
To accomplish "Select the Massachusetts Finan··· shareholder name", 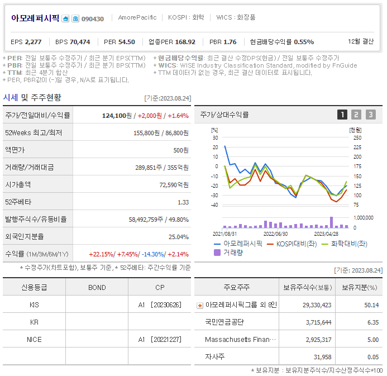I will point(240,340).
